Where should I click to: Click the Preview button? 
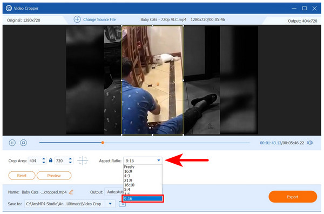tap(54, 176)
